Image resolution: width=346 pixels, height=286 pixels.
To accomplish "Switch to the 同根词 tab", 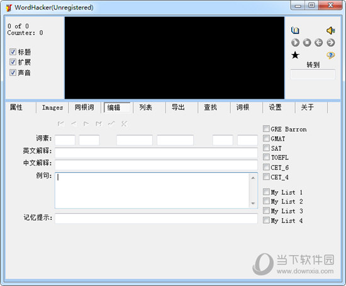I will pos(84,107).
